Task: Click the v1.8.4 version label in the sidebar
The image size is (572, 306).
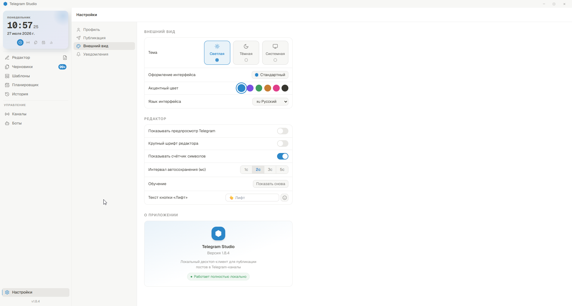Action: [36, 301]
